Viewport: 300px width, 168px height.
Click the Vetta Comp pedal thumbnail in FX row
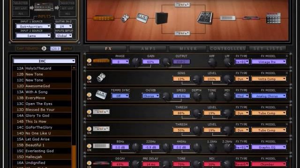coord(101,77)
